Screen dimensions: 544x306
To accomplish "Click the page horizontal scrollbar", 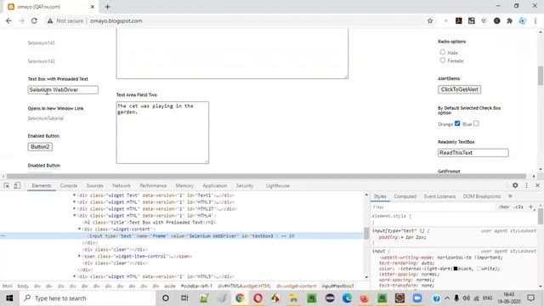I will click(x=266, y=176).
